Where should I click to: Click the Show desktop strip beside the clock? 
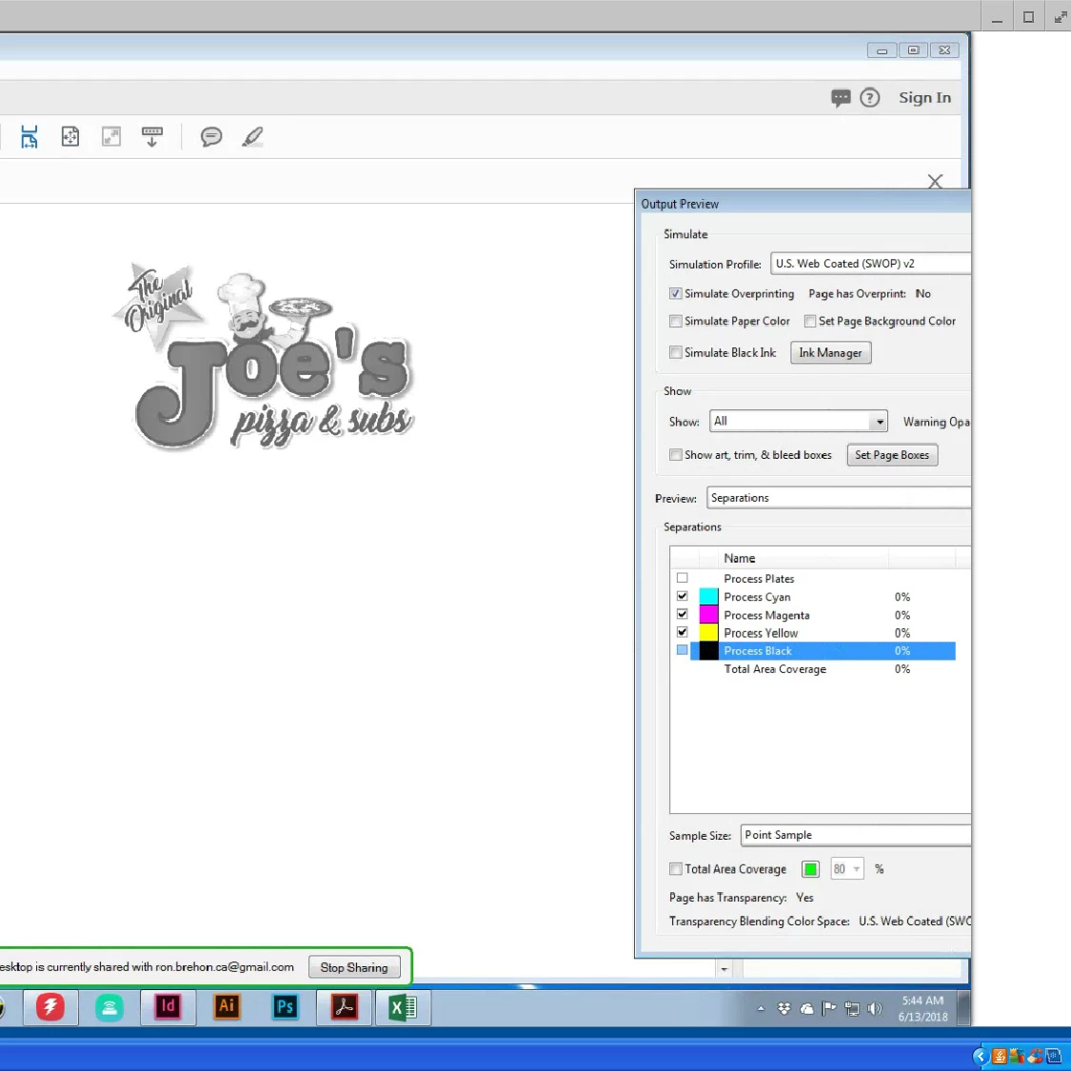click(963, 1008)
